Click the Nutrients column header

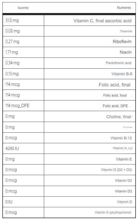pos(124,8)
